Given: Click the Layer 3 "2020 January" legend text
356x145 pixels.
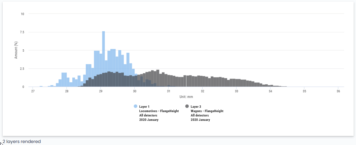Looking at the screenshot, I should click(x=200, y=120).
